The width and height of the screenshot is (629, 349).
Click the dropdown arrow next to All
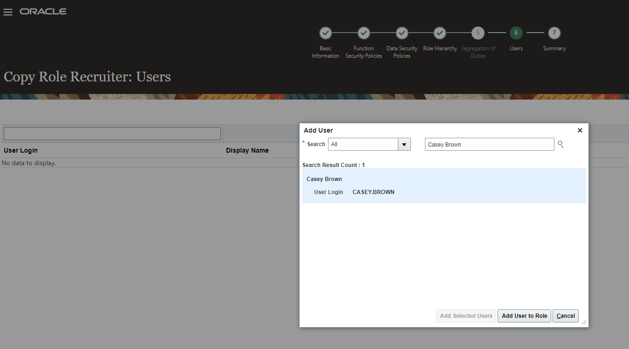[404, 144]
